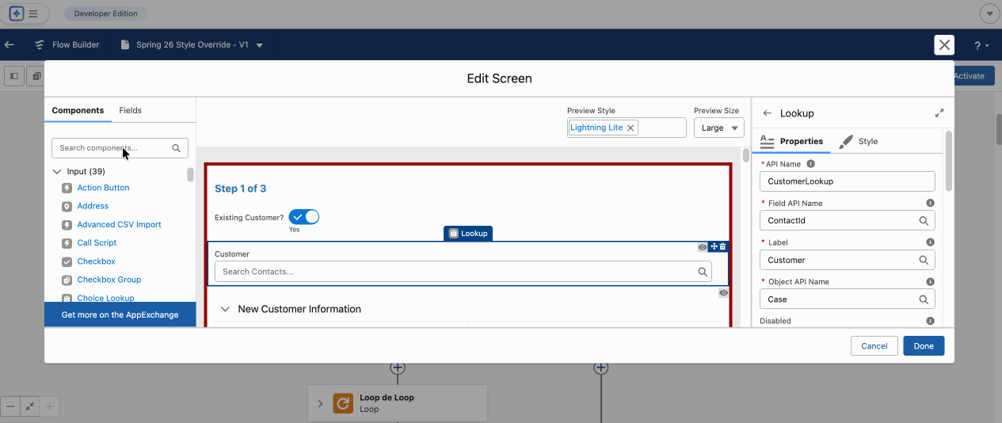Screen dimensions: 1002x423
Task: Click the Step 1 of 3 heading
Action: click(241, 189)
